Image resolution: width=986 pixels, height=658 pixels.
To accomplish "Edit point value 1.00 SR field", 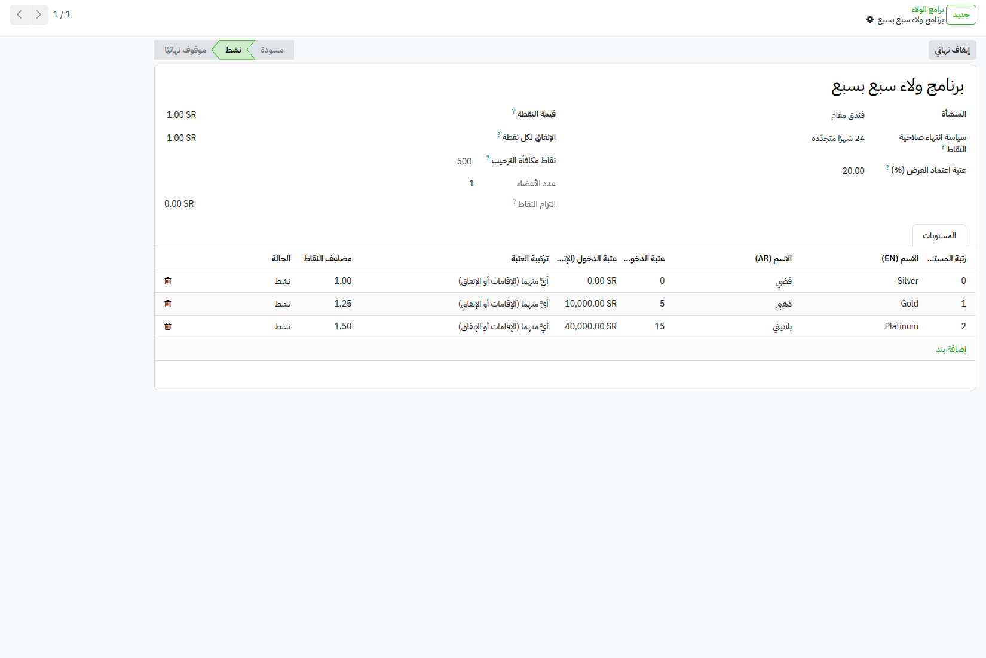I will [182, 115].
